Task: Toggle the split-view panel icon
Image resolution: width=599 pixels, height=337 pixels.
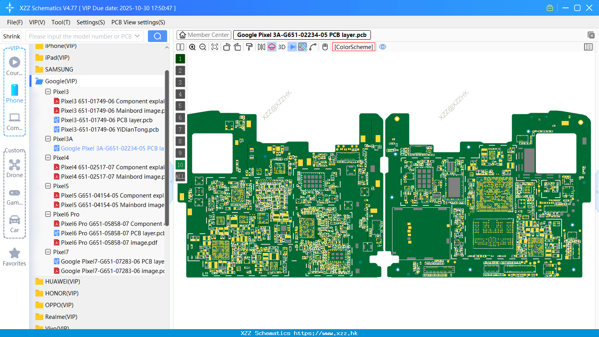Action: pos(180,47)
